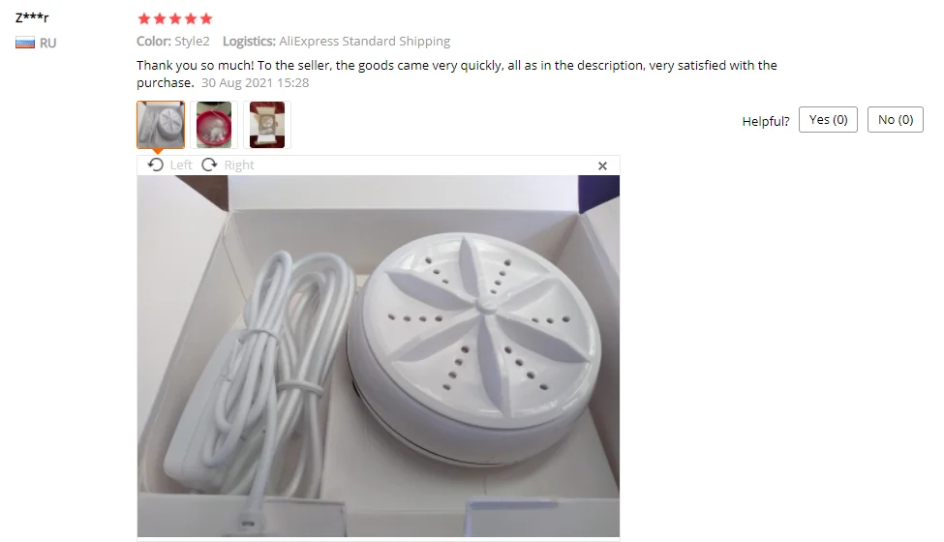The image size is (944, 542).
Task: Click the five-star rating
Action: pos(174,18)
